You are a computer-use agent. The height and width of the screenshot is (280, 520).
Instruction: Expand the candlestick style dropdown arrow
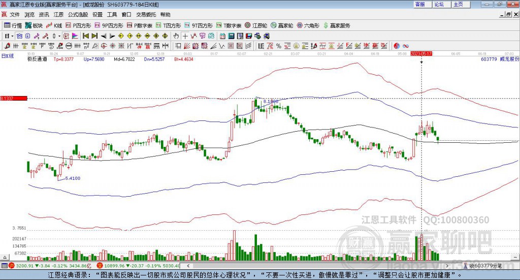[59, 36]
